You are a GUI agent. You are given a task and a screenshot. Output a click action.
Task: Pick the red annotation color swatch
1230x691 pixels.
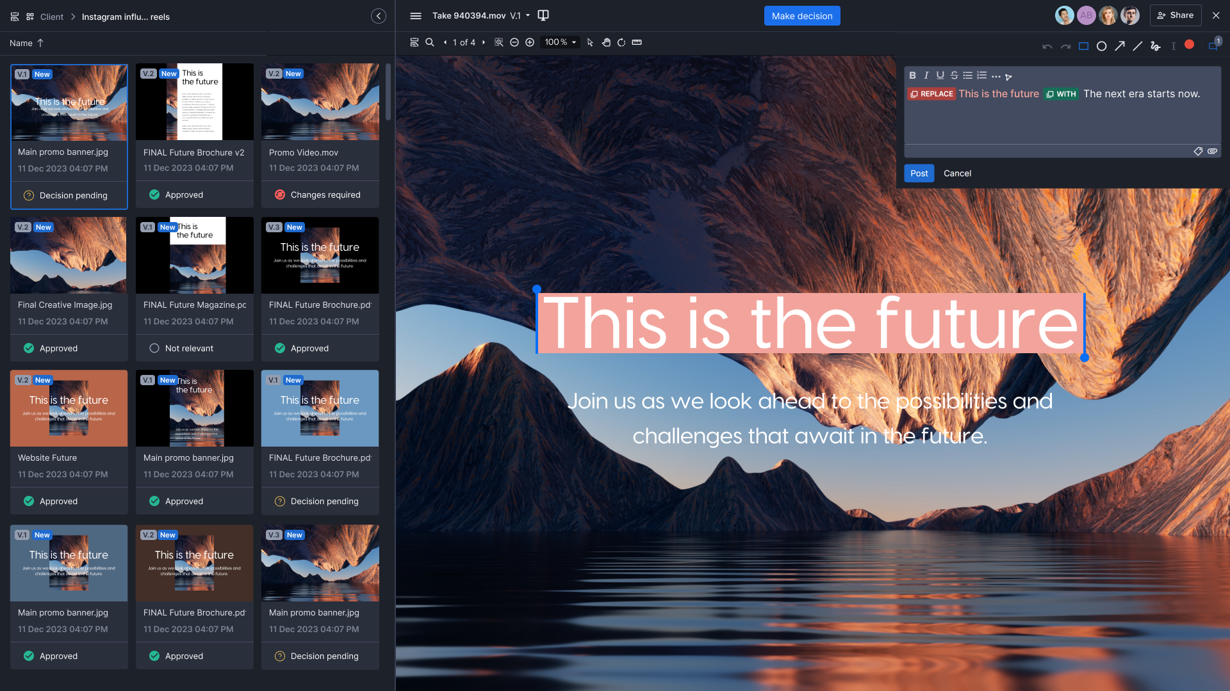click(x=1190, y=45)
